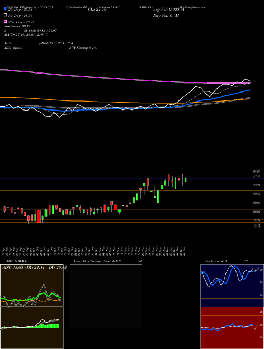Open the ADX indicator chart panel
This screenshot has height=349, width=264.
pyautogui.click(x=32, y=286)
